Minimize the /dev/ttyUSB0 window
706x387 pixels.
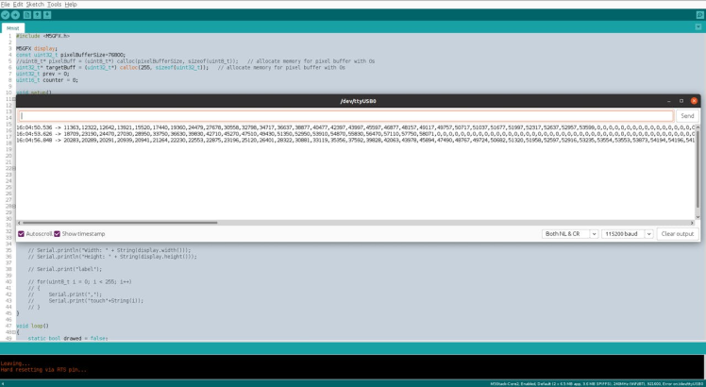coord(669,101)
